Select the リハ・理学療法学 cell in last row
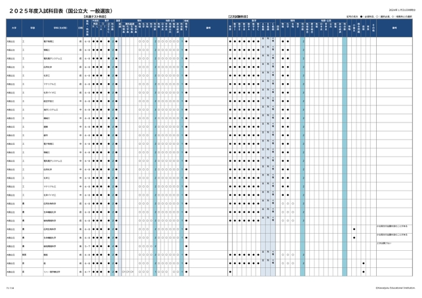The height and width of the screenshot is (298, 422). (x=52, y=271)
